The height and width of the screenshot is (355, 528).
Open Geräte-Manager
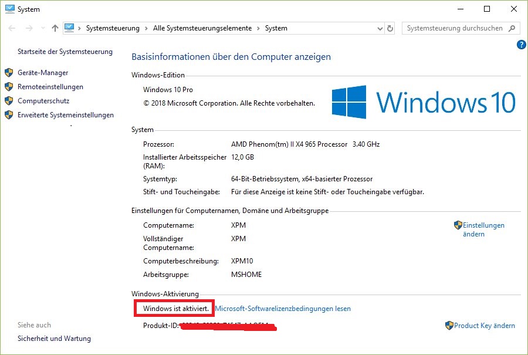click(x=43, y=73)
